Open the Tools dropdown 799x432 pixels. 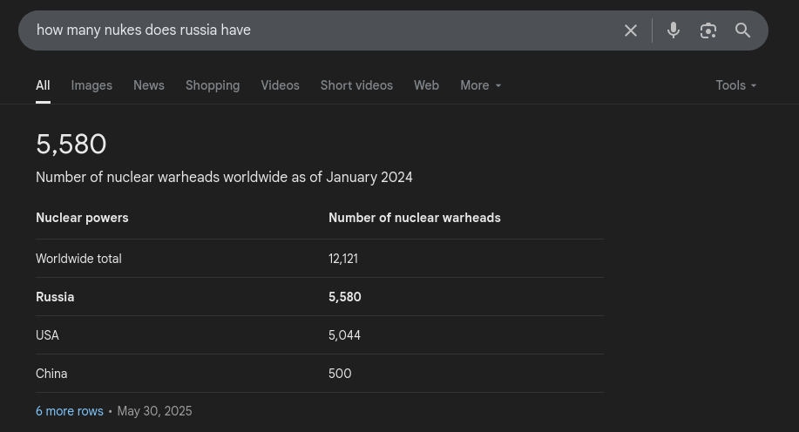[x=735, y=85]
